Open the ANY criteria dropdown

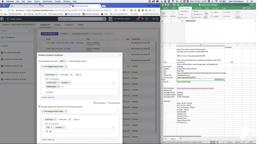(x=63, y=61)
